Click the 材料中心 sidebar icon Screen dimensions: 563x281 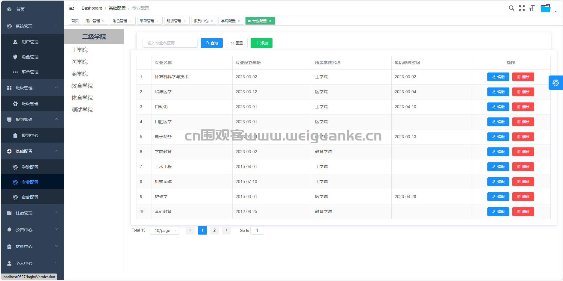click(x=9, y=247)
